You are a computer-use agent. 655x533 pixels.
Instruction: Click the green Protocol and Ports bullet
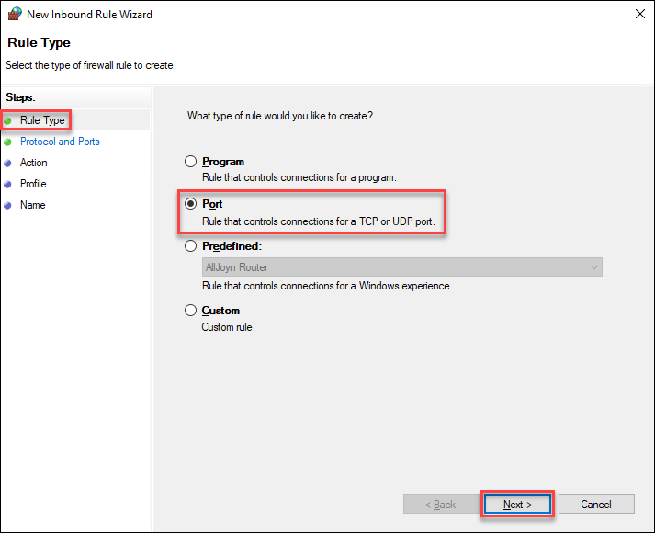(8, 142)
